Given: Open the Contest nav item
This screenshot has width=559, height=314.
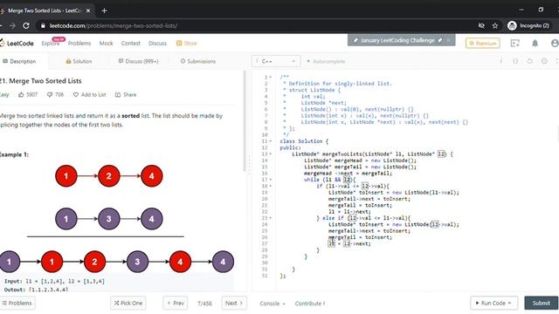Looking at the screenshot, I should pos(130,43).
